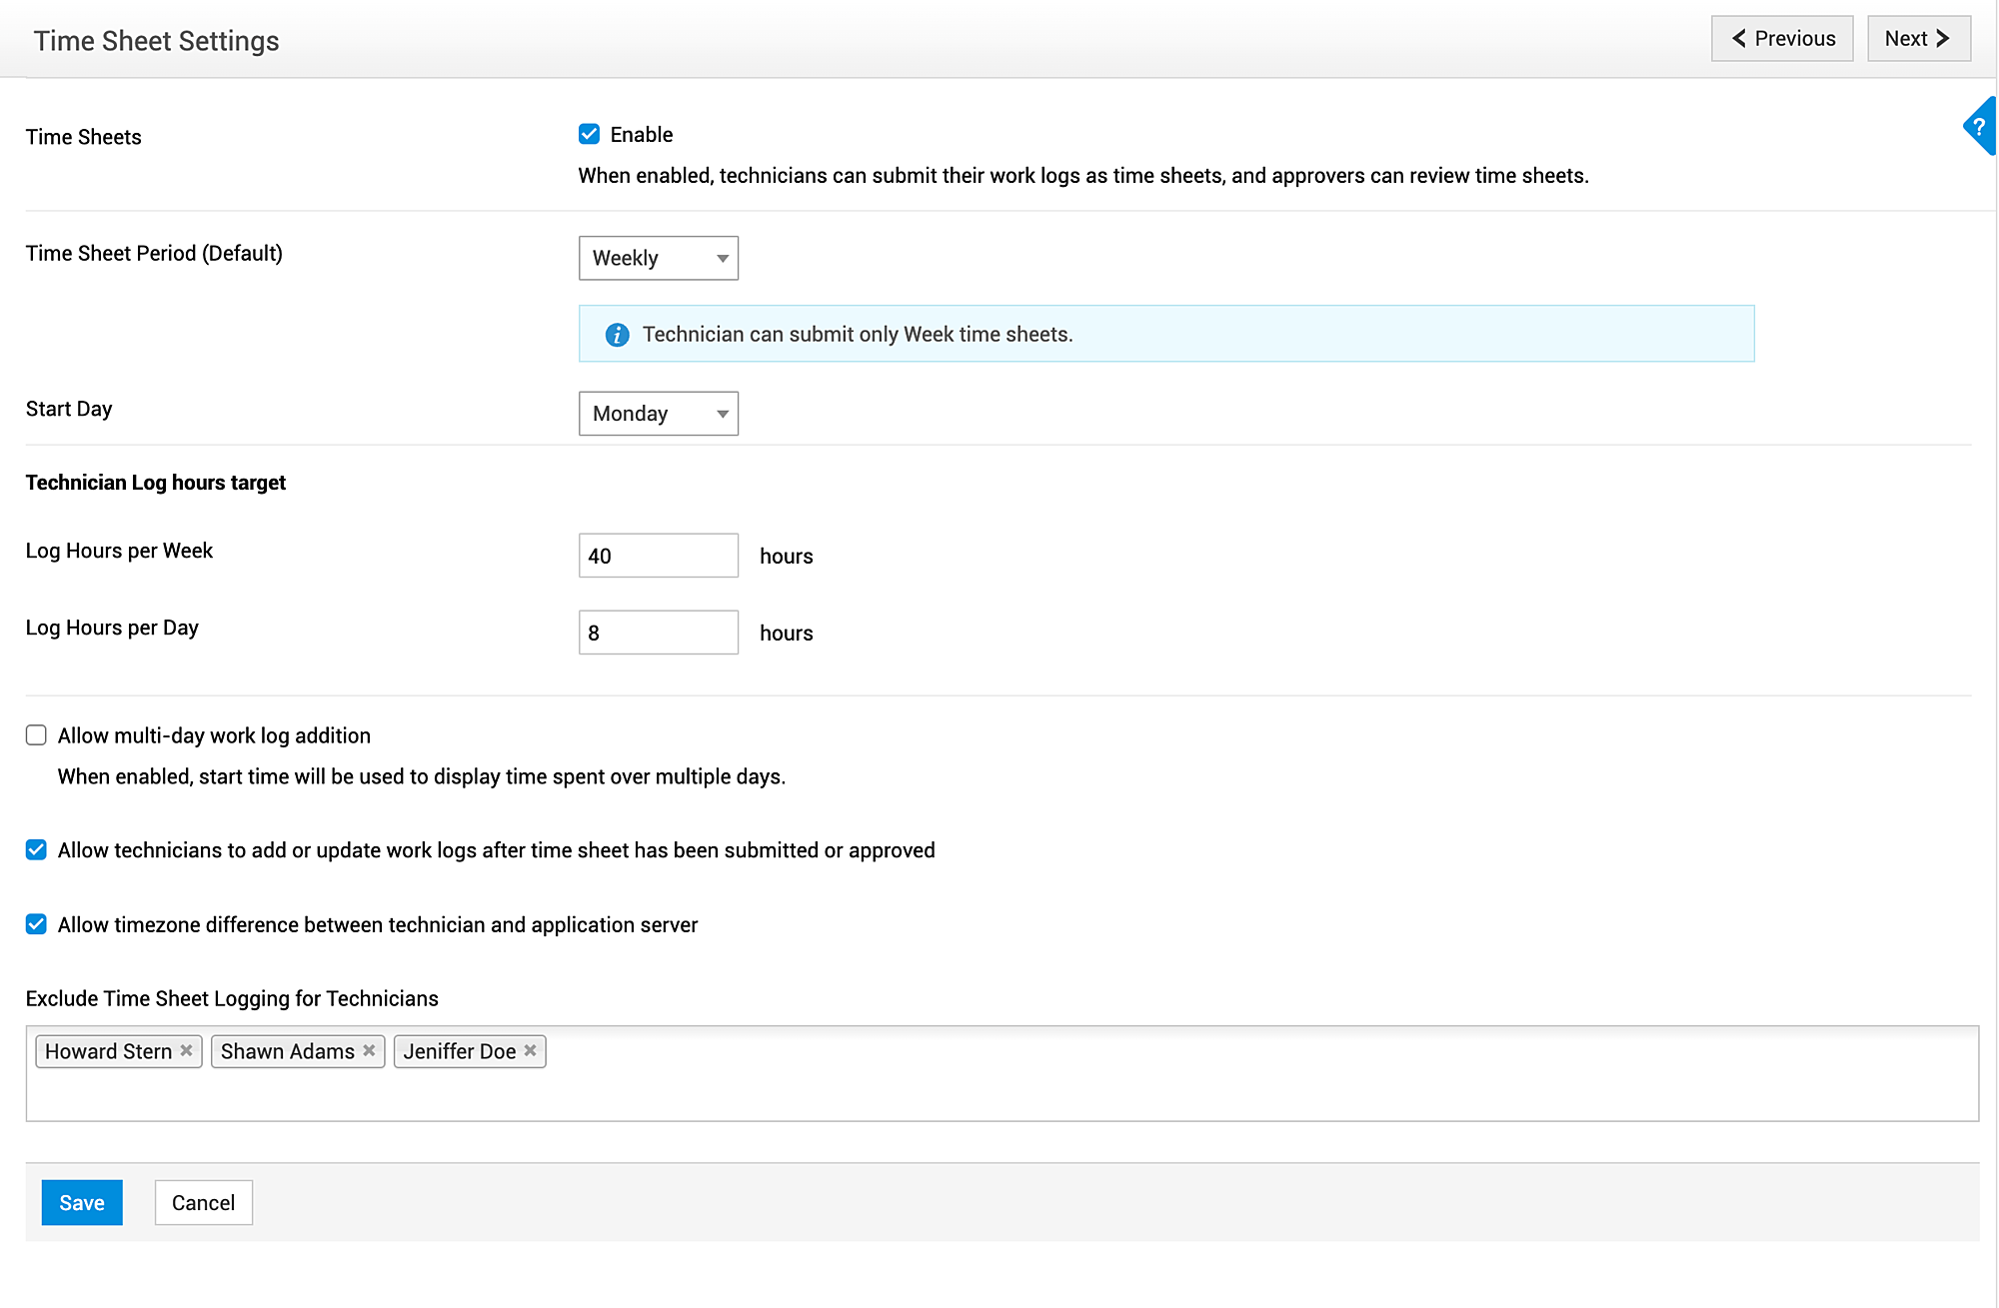Image resolution: width=1999 pixels, height=1308 pixels.
Task: Remove Howard Stern from excluded technicians
Action: tap(186, 1050)
